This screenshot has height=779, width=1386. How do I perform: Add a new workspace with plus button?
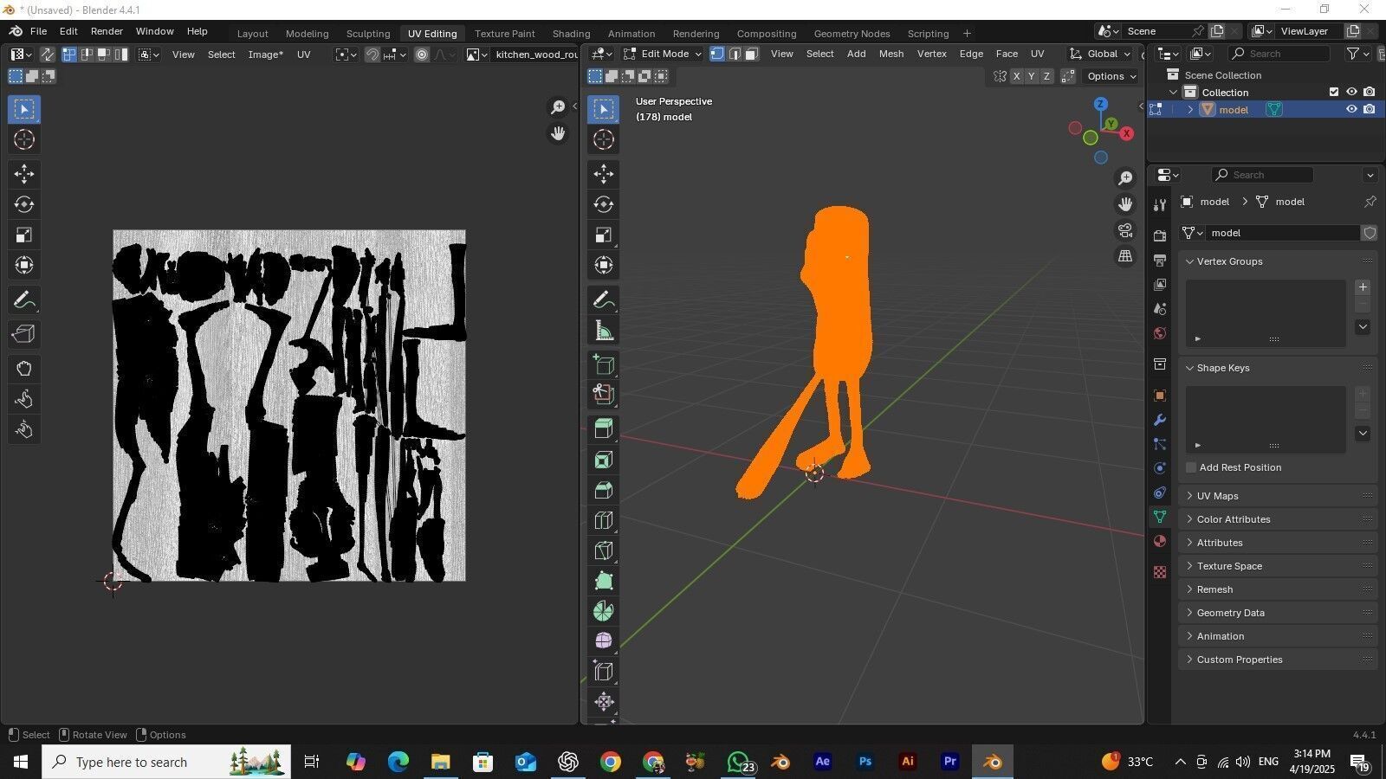point(967,34)
